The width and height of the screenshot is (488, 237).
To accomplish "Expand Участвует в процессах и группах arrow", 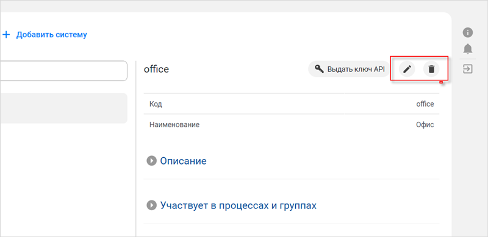I will (151, 205).
